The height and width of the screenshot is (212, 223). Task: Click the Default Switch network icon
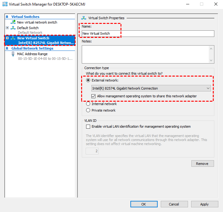coord(13,28)
